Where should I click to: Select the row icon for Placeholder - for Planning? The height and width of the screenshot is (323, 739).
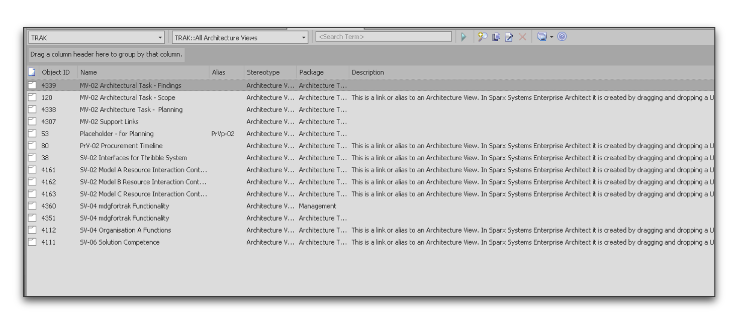click(32, 134)
